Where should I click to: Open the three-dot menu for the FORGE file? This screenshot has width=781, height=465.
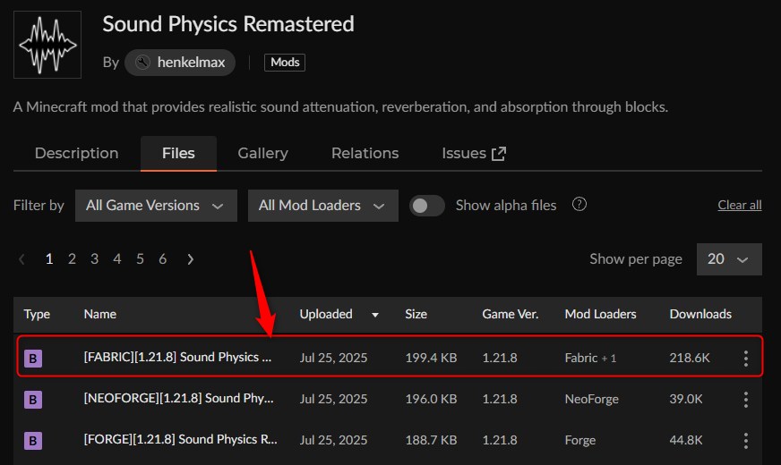point(745,440)
